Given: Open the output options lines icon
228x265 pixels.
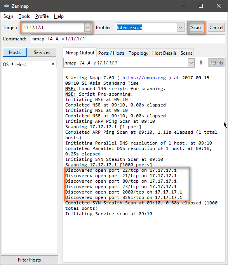Looking at the screenshot, I should (201, 63).
